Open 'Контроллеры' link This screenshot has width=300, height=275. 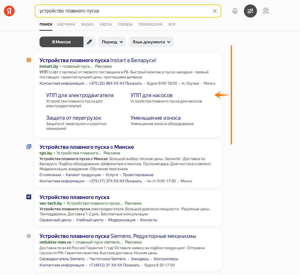point(166,259)
